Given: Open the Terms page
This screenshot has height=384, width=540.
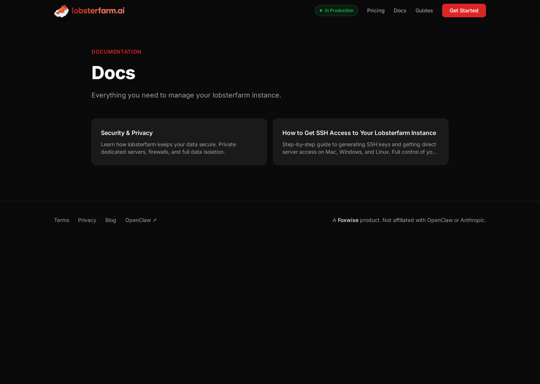Looking at the screenshot, I should point(61,220).
